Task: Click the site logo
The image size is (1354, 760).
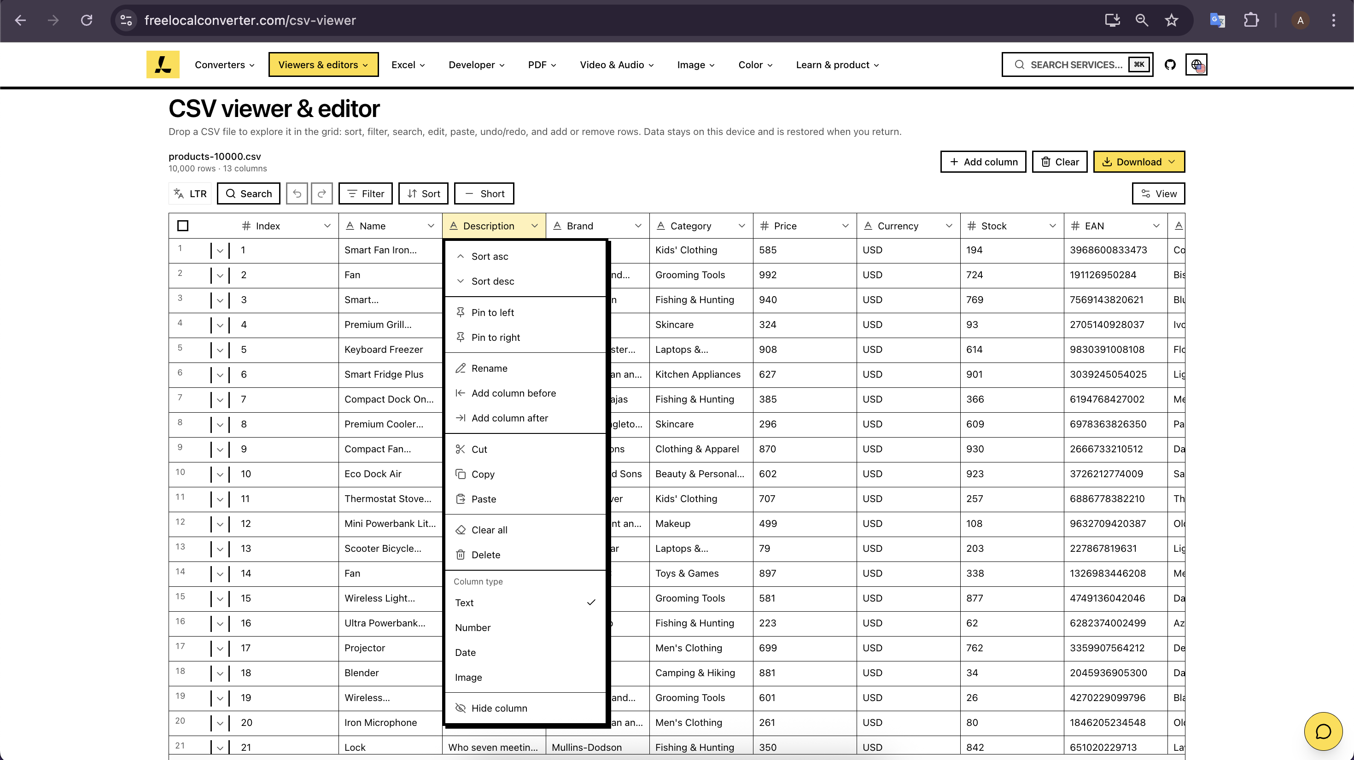Action: 163,64
